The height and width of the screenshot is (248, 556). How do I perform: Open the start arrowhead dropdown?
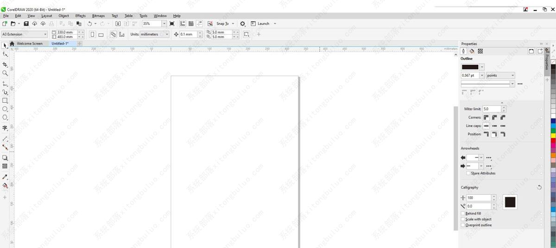(x=481, y=158)
